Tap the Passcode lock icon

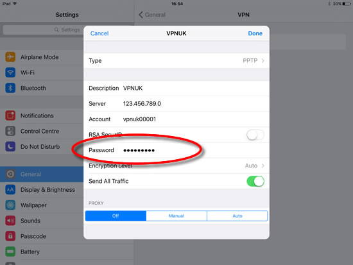[x=10, y=236]
